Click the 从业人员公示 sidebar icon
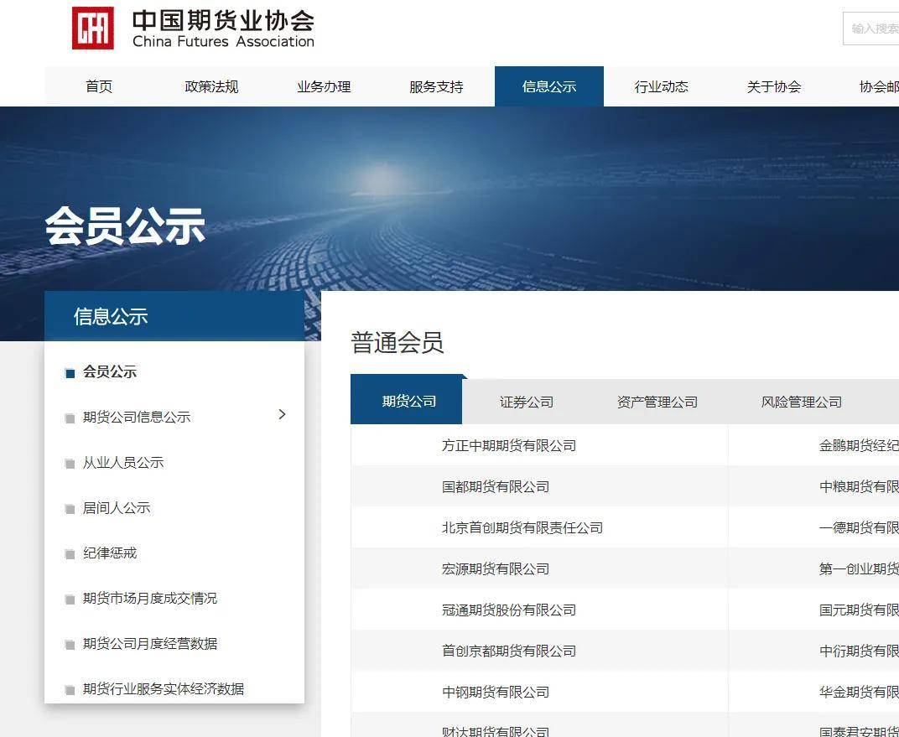This screenshot has width=899, height=737. tap(70, 462)
